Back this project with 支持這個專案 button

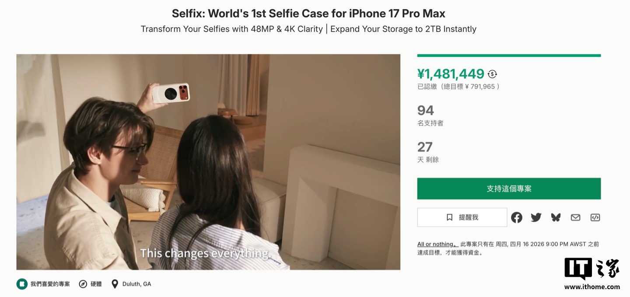(x=509, y=189)
